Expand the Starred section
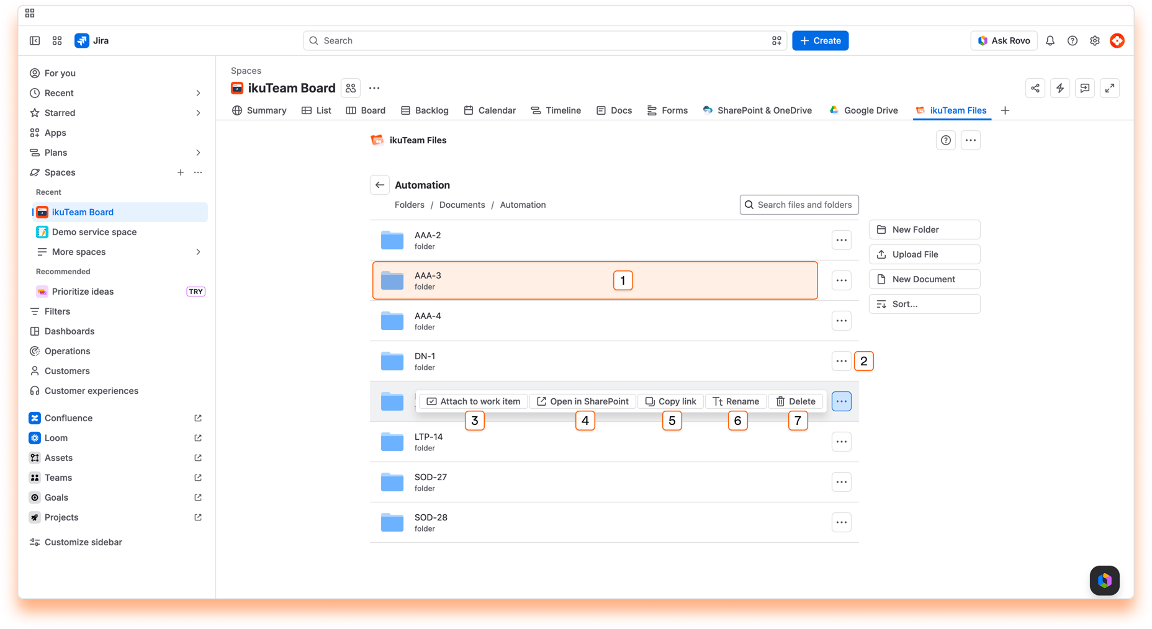 click(198, 113)
